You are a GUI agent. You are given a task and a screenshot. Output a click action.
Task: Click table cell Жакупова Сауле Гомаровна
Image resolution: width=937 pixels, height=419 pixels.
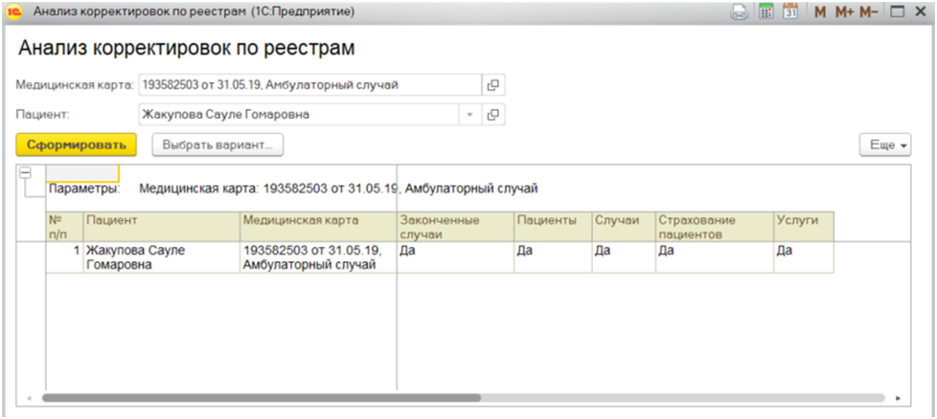pos(161,258)
